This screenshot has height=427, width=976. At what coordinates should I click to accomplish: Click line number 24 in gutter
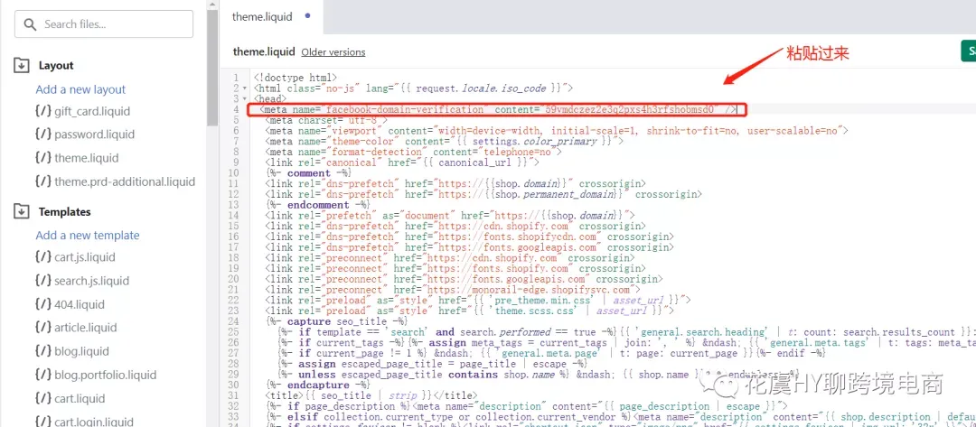pos(233,321)
